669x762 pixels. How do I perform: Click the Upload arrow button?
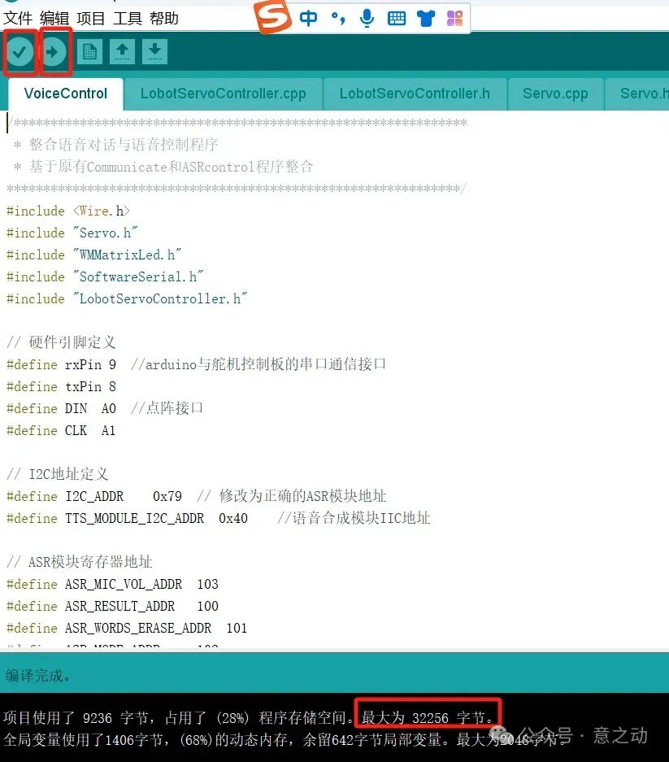click(54, 51)
